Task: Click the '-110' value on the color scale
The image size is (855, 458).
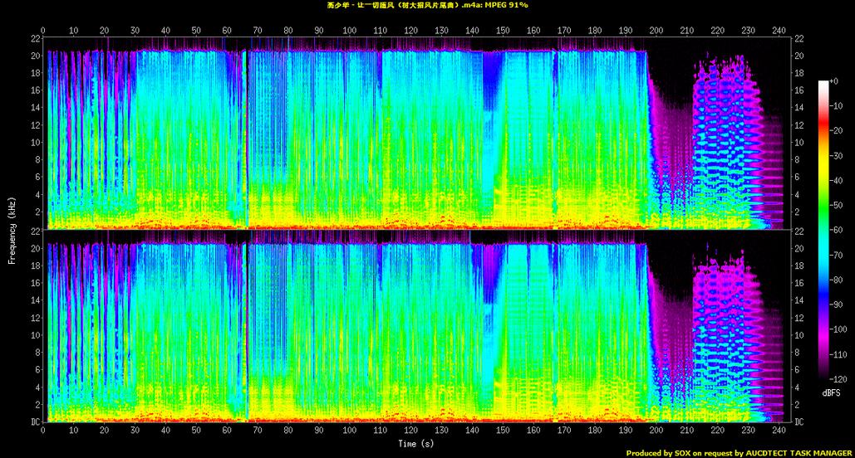Action: click(x=838, y=354)
